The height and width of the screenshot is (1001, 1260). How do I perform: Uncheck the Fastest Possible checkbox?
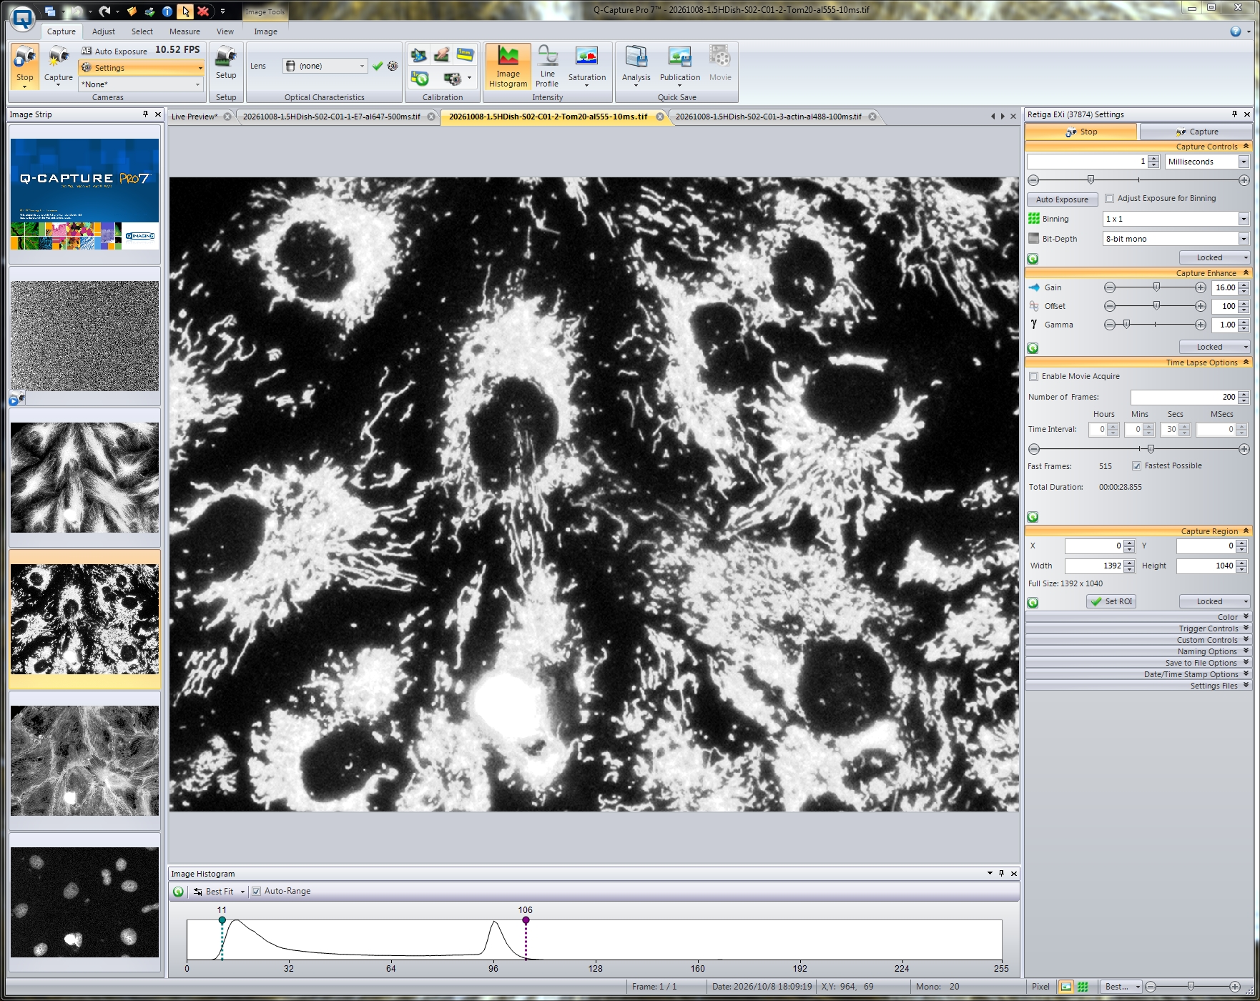[x=1136, y=466]
